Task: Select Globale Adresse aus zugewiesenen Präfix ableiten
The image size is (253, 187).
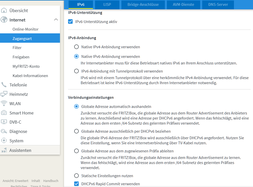Action: (x=76, y=151)
